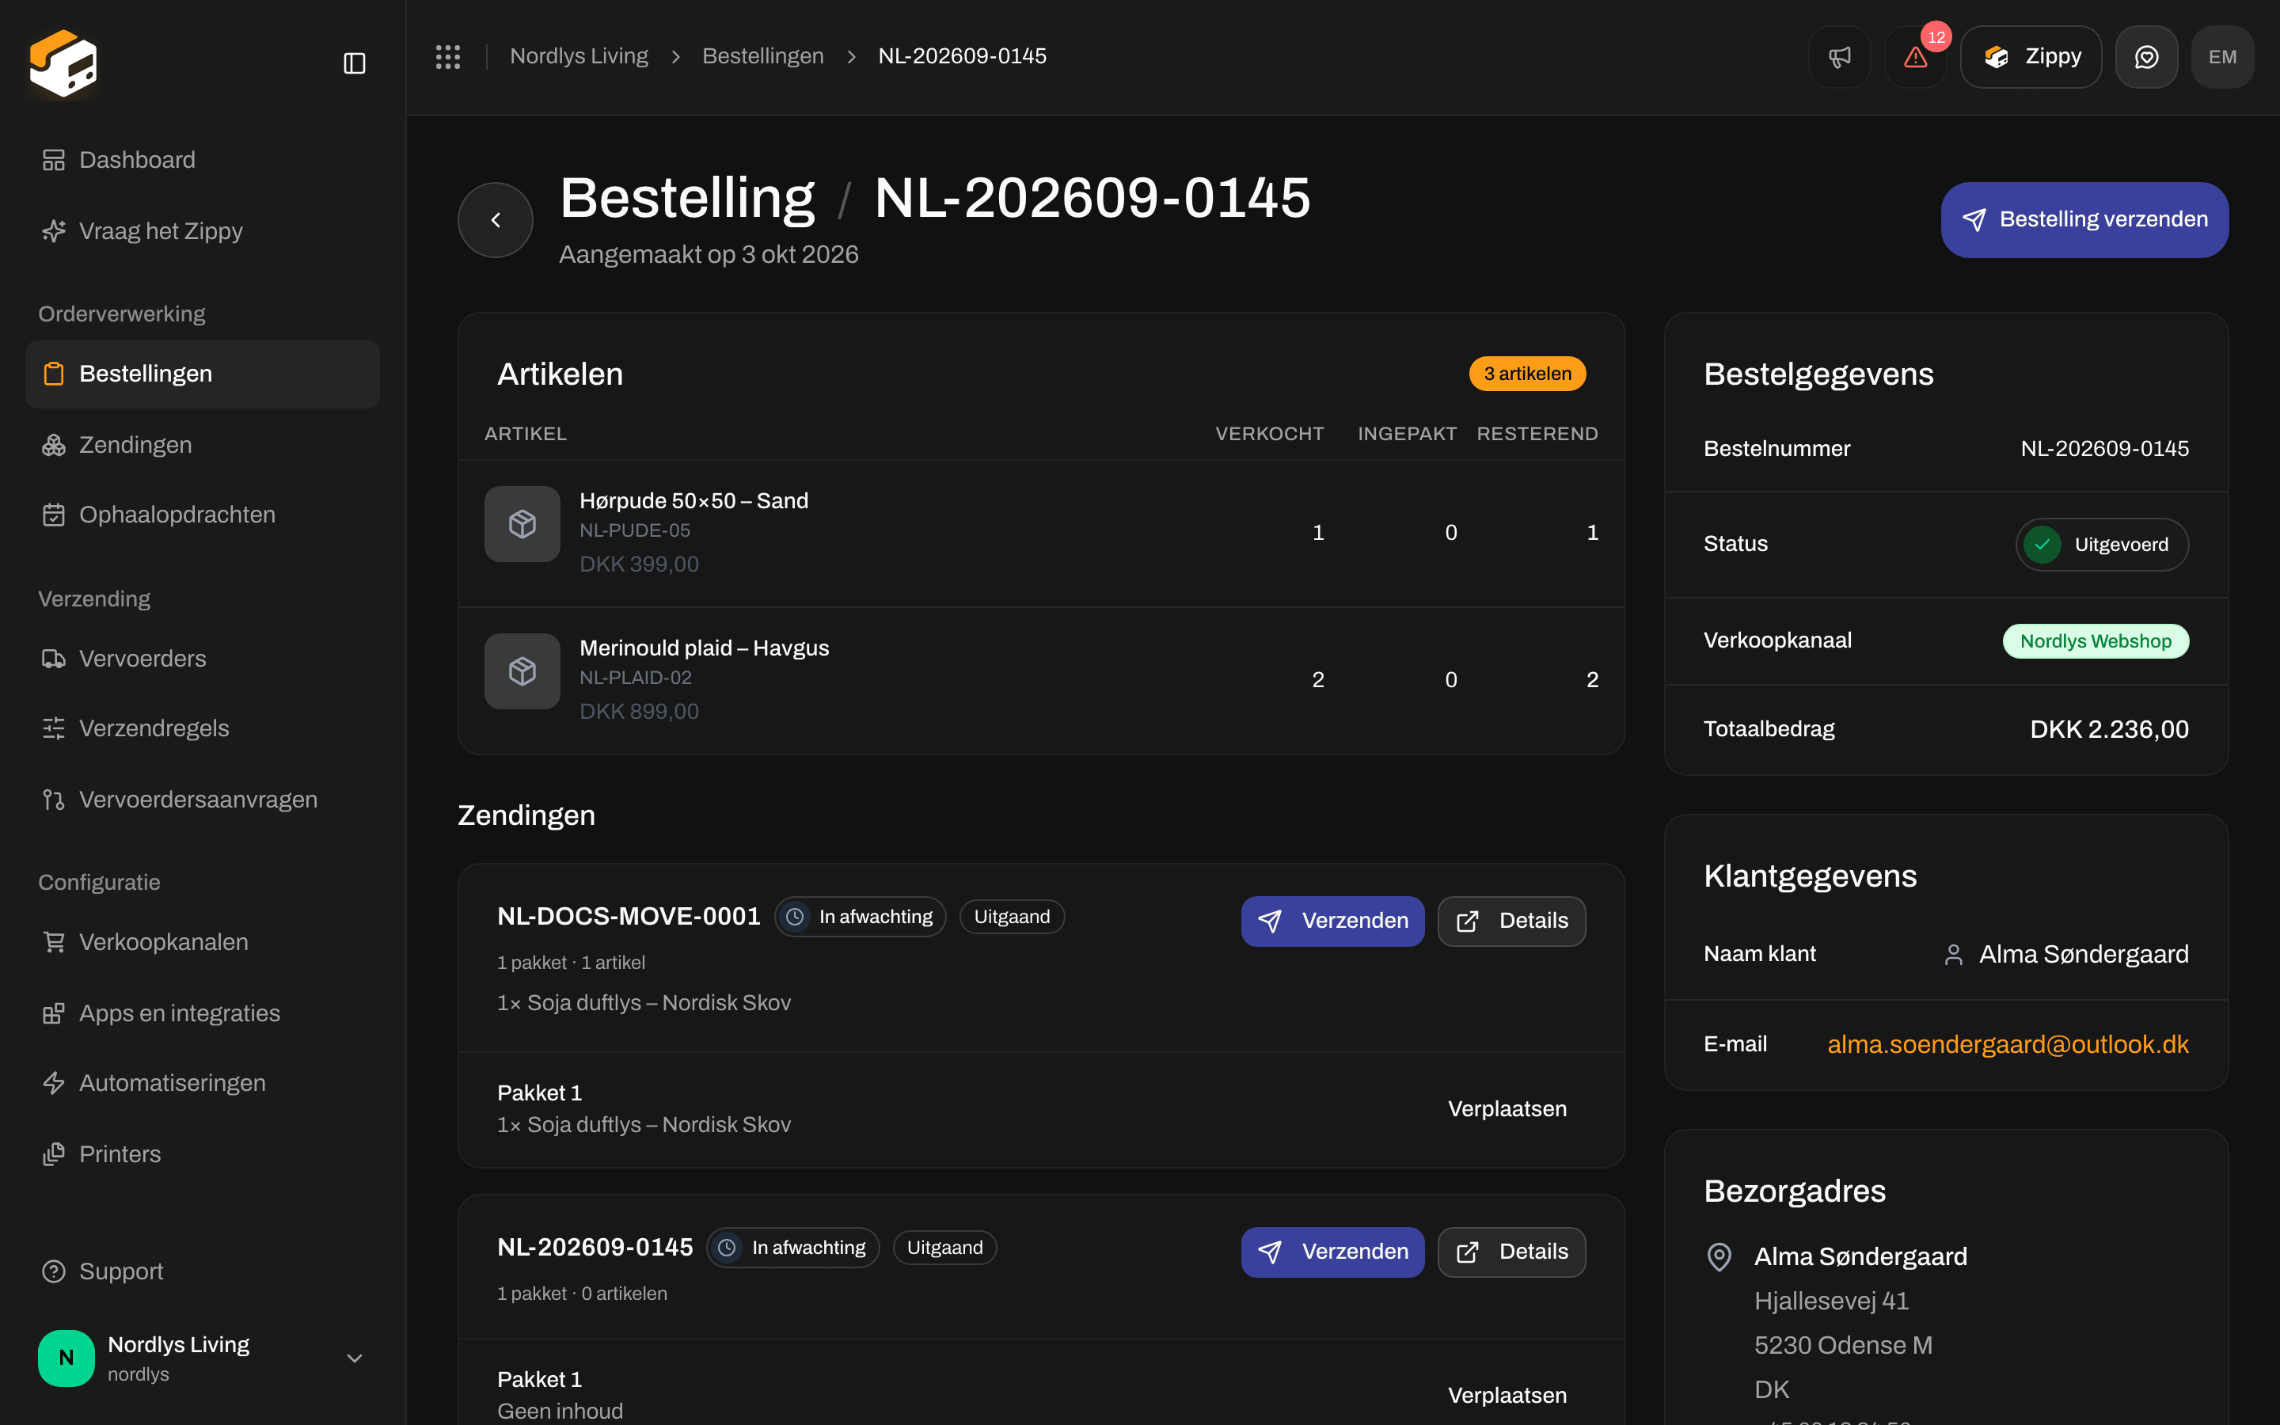This screenshot has width=2280, height=1425.
Task: Go to Zendingen in sidebar
Action: 203,445
